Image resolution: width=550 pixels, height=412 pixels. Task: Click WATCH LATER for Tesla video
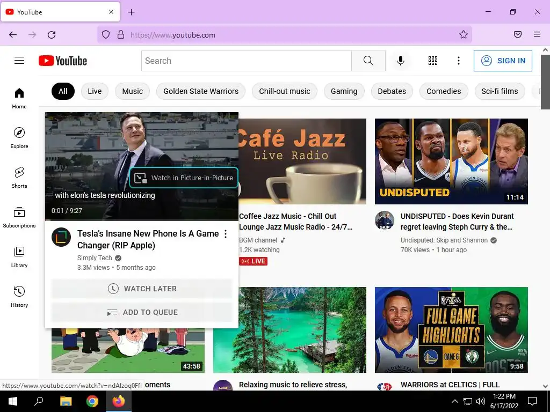pyautogui.click(x=142, y=289)
